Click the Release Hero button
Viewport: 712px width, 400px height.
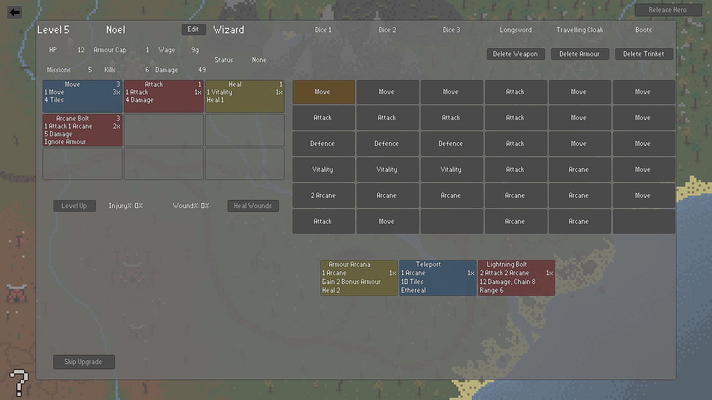(x=668, y=10)
